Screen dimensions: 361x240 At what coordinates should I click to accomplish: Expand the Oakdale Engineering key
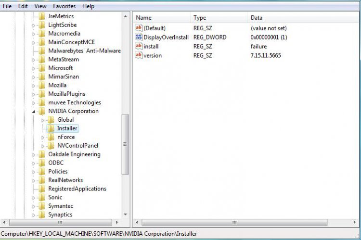[x=34, y=155]
